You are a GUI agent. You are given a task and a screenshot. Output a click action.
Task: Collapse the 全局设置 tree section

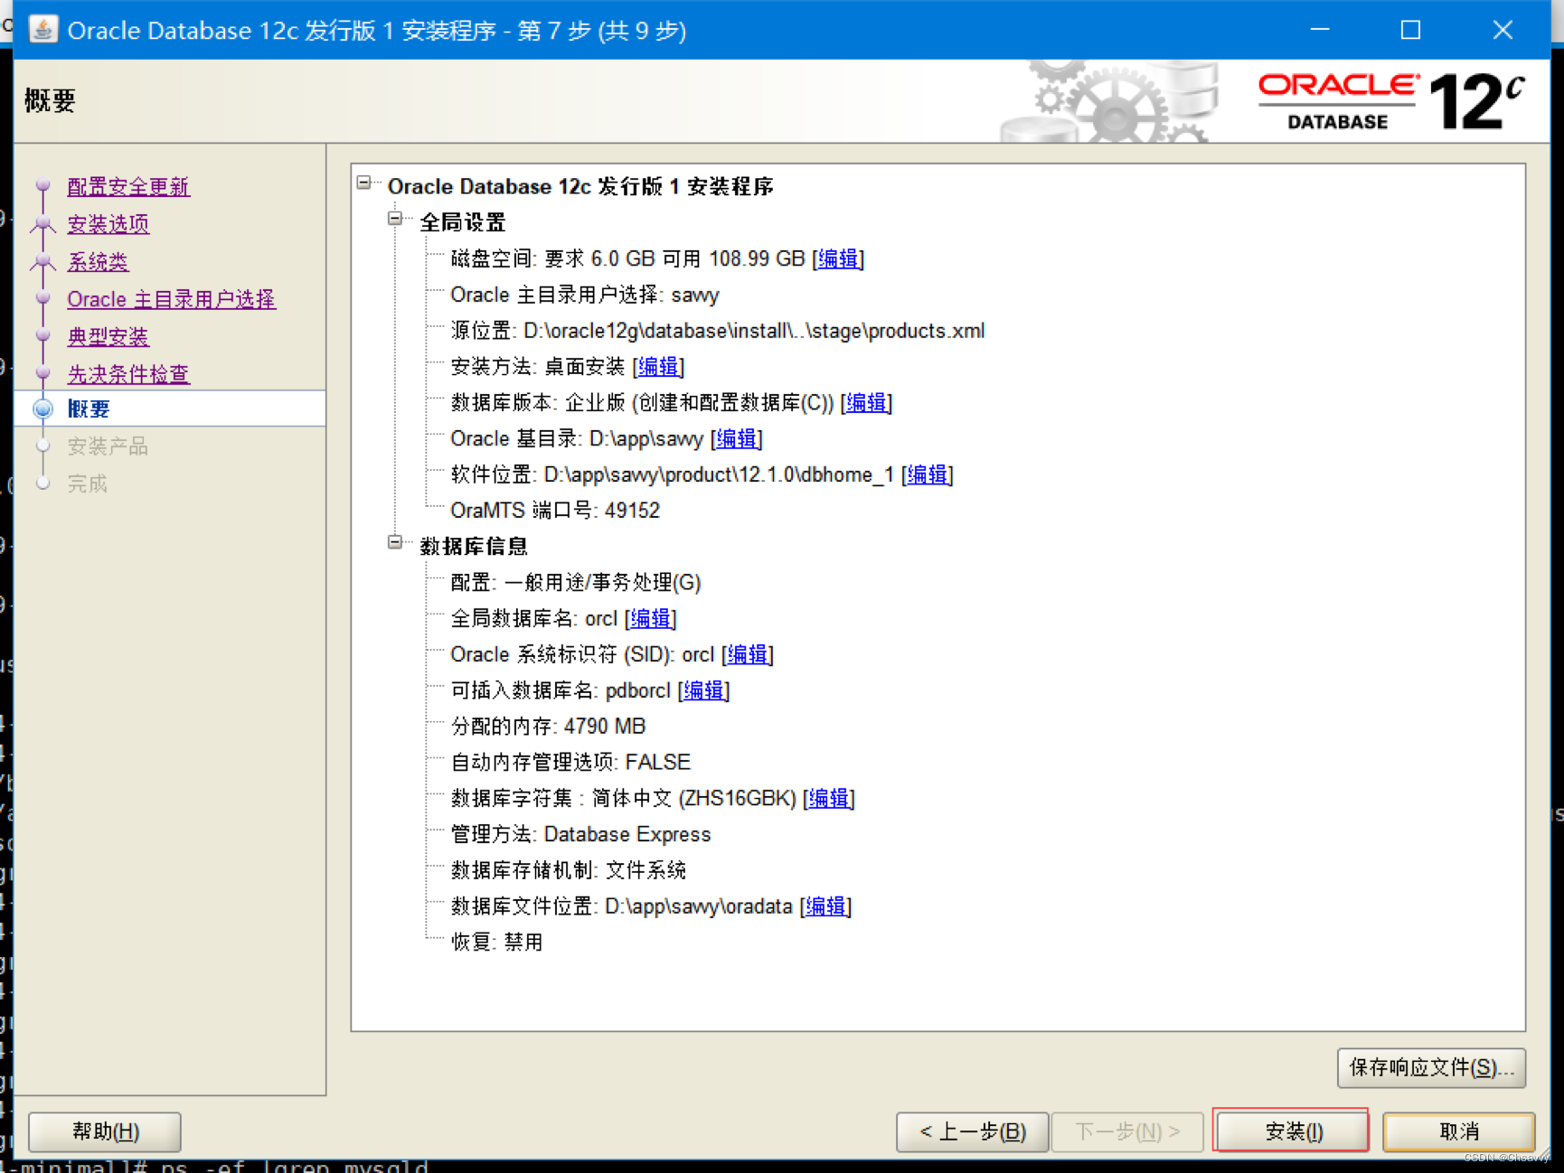click(395, 219)
